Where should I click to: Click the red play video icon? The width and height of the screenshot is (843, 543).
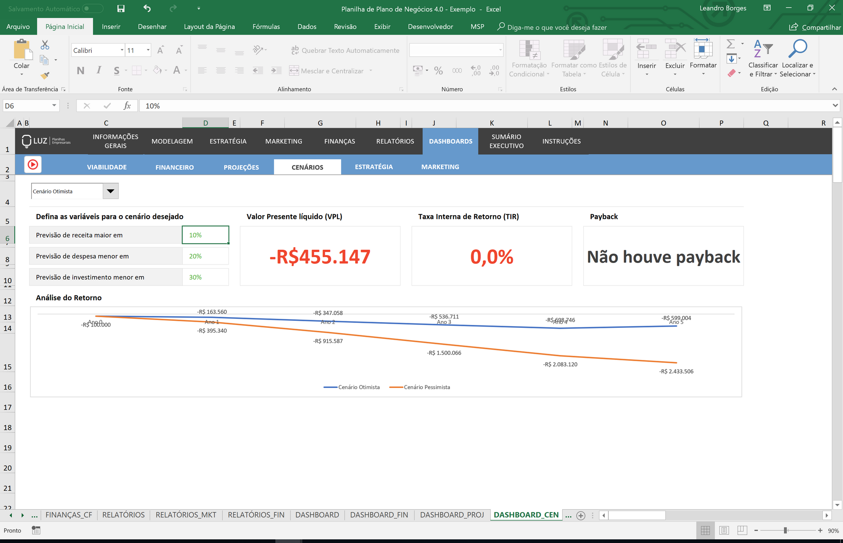[x=33, y=165]
